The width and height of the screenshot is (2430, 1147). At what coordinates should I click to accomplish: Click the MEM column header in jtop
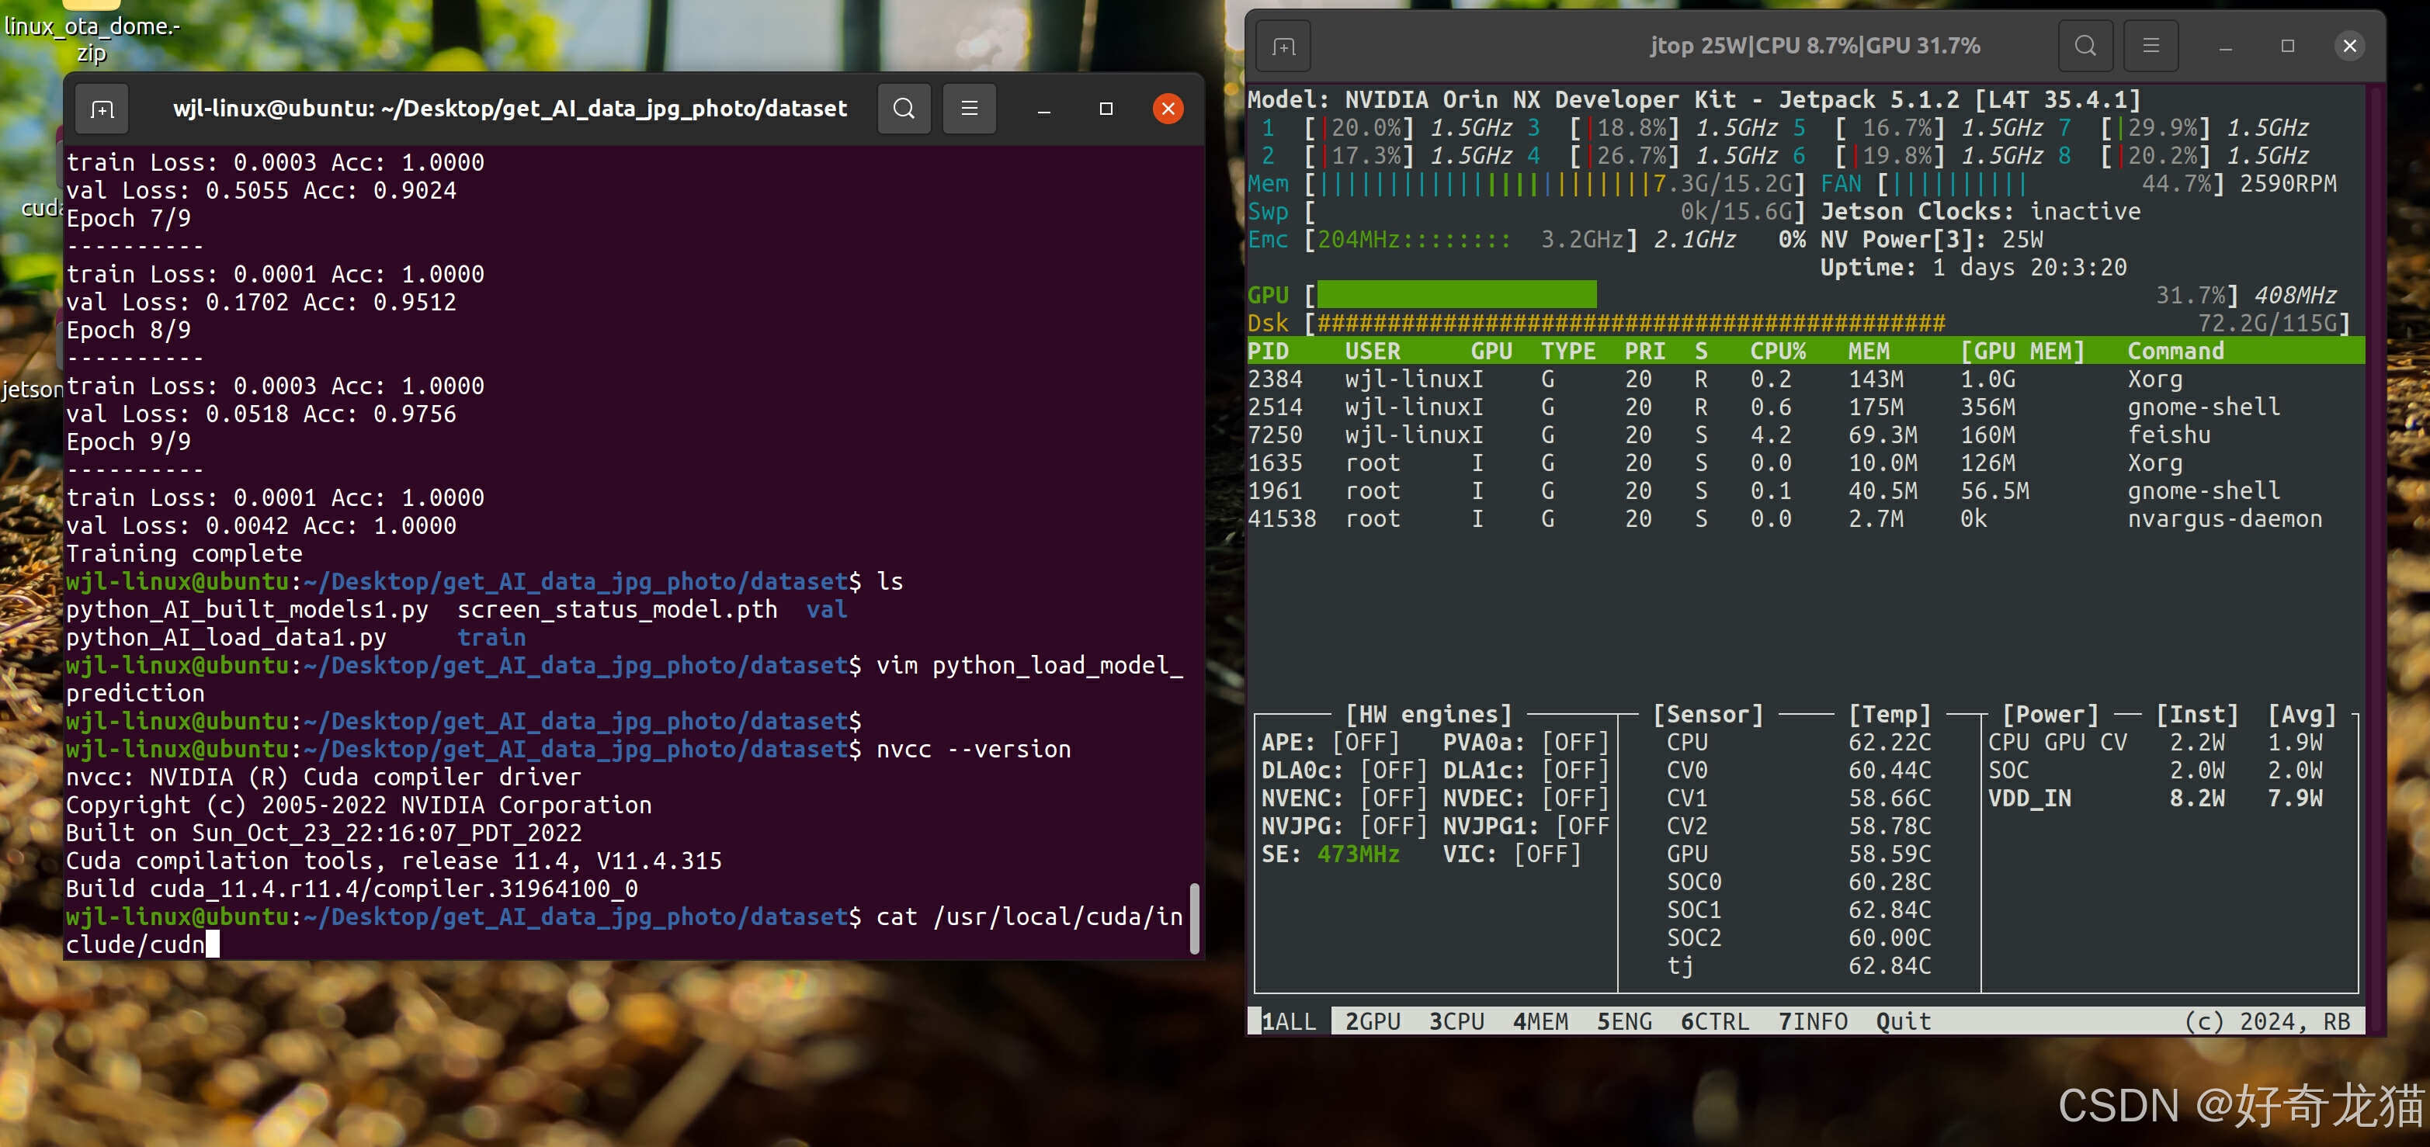pyautogui.click(x=1869, y=351)
